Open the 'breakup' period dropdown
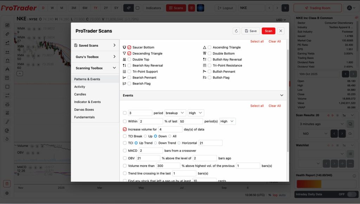 [x=175, y=113]
